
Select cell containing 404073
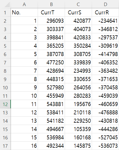tap(78, 29)
